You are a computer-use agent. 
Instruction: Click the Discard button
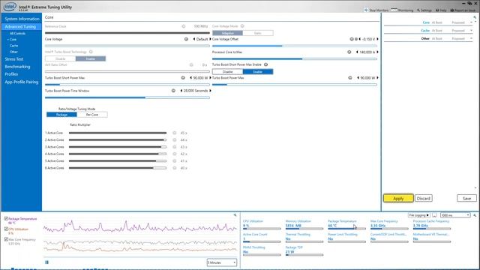(424, 198)
